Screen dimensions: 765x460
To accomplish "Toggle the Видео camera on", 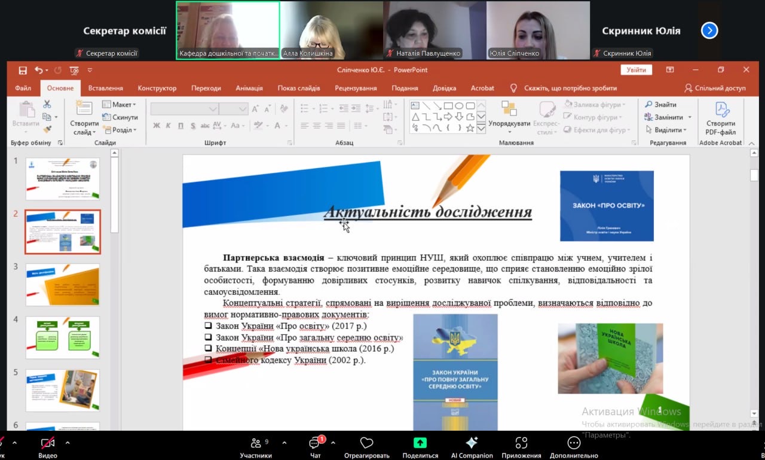I will click(47, 447).
